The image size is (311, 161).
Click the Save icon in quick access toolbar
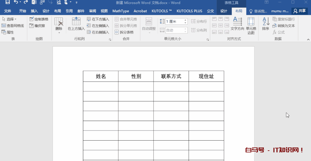[7, 3]
